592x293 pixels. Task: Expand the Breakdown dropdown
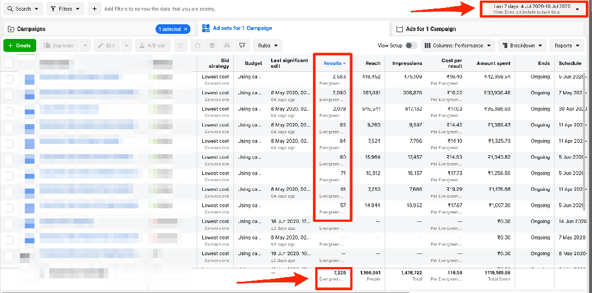tap(522, 46)
